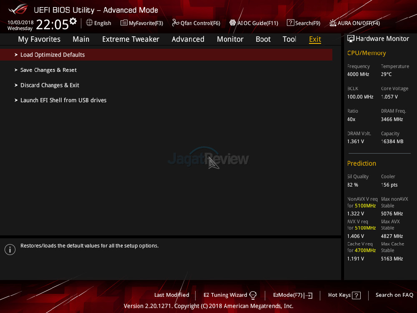Go to the Monitor tab
417x313 pixels.
[230, 39]
